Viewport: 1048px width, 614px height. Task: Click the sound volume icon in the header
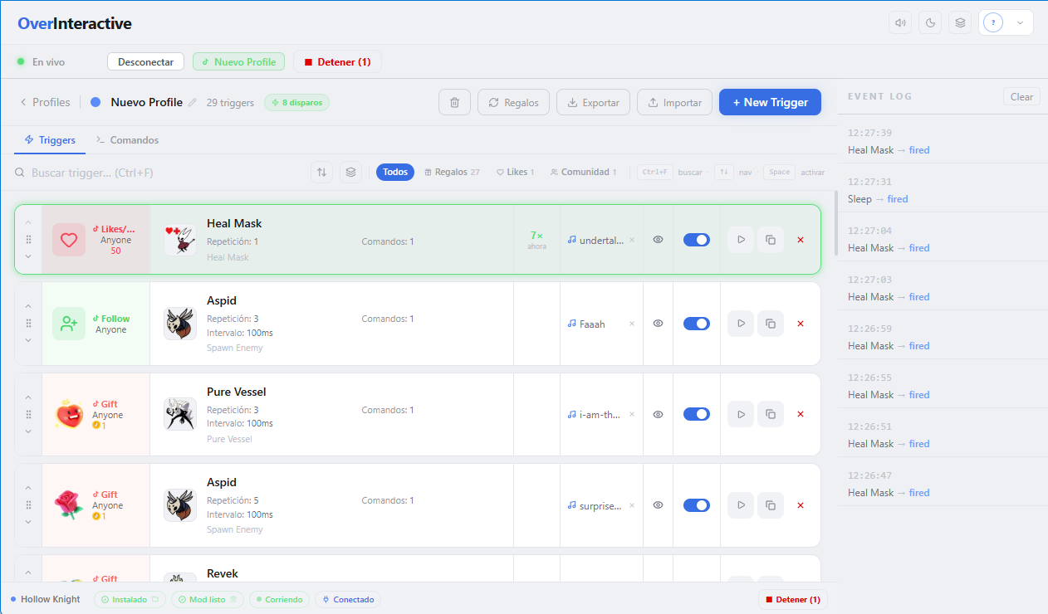pos(899,22)
